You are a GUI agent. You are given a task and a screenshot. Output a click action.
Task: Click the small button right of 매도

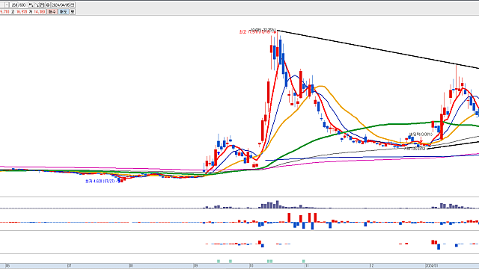73,12
